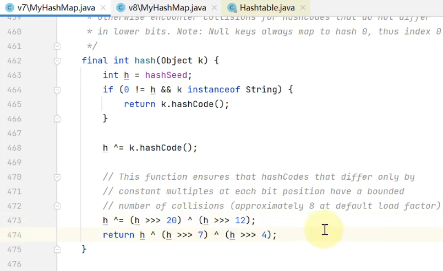Click the closing brace on line 475
This screenshot has height=271, width=443.
tap(84, 249)
